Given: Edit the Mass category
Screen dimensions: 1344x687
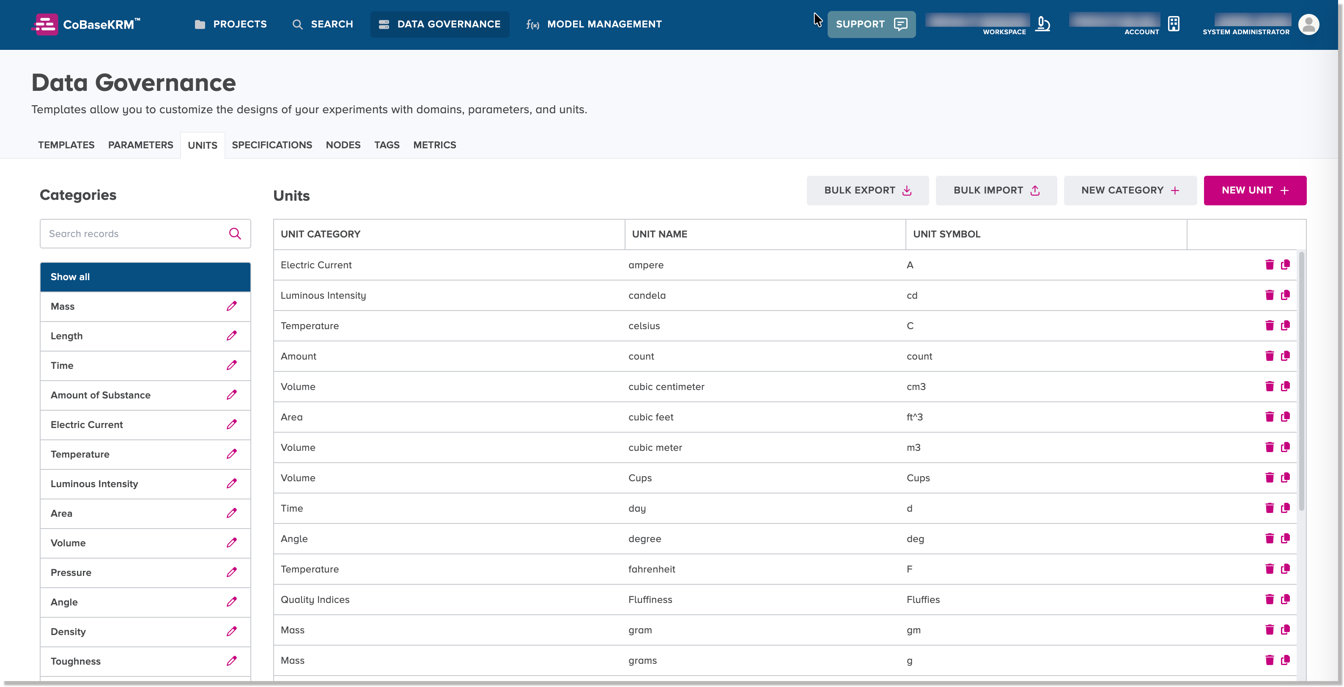Looking at the screenshot, I should 232,306.
